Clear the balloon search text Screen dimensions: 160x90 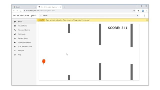[138, 15]
